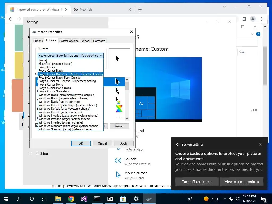Screen dimensions: 272x204
Task: Click the cursor list scroll down arrow
Action: pyautogui.click(x=127, y=118)
